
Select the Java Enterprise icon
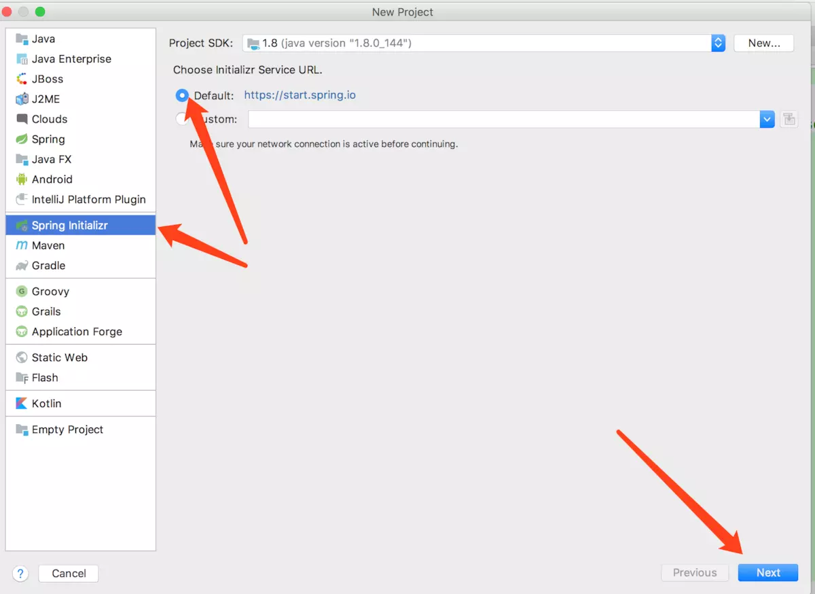click(x=22, y=59)
